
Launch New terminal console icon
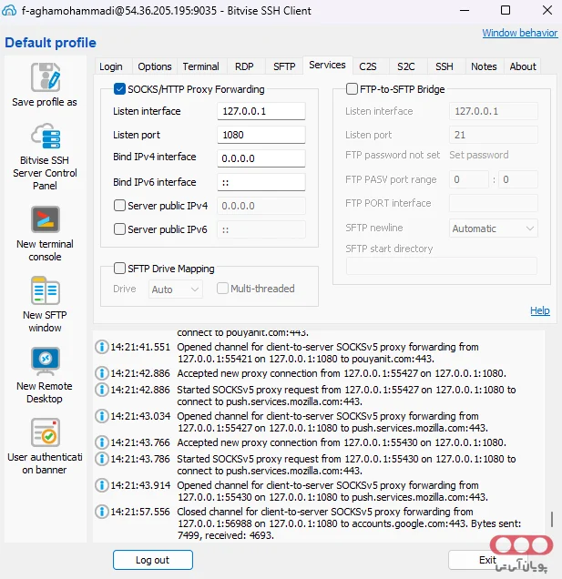click(45, 219)
